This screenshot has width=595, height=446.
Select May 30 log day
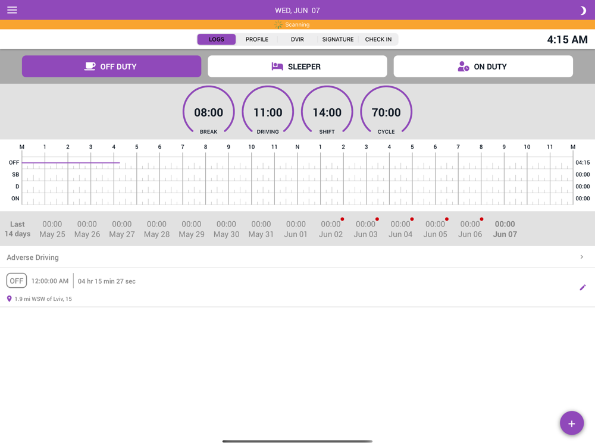[x=227, y=229]
